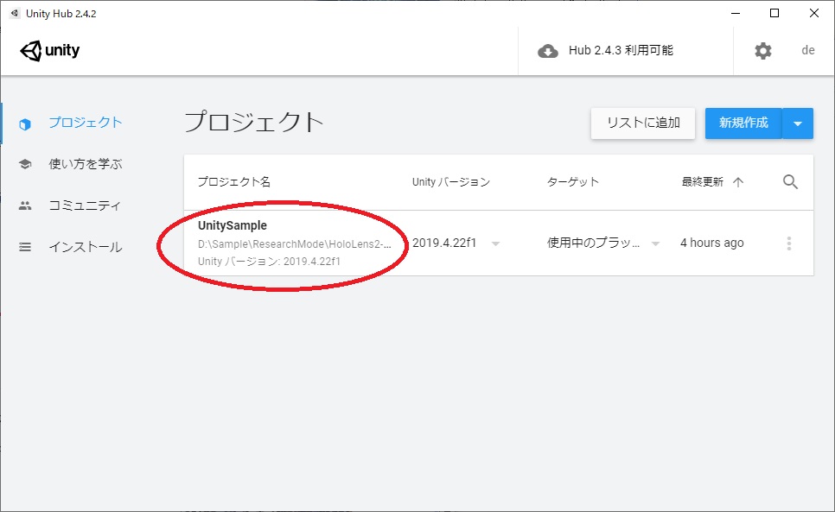Expand the 新規作成 dropdown arrow
835x512 pixels.
(x=798, y=123)
